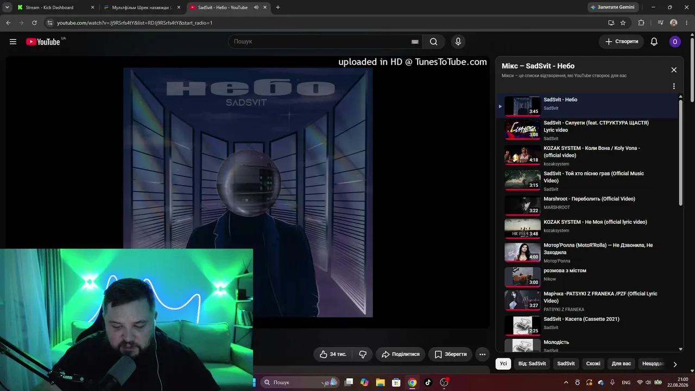Viewport: 695px width, 391px height.
Task: Mute the SadSvit tab audio indicator
Action: click(x=256, y=8)
